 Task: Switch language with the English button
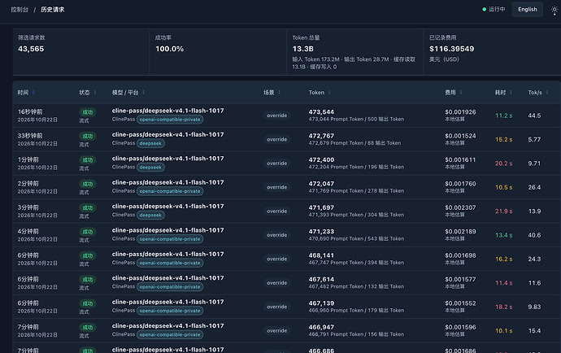(x=528, y=9)
